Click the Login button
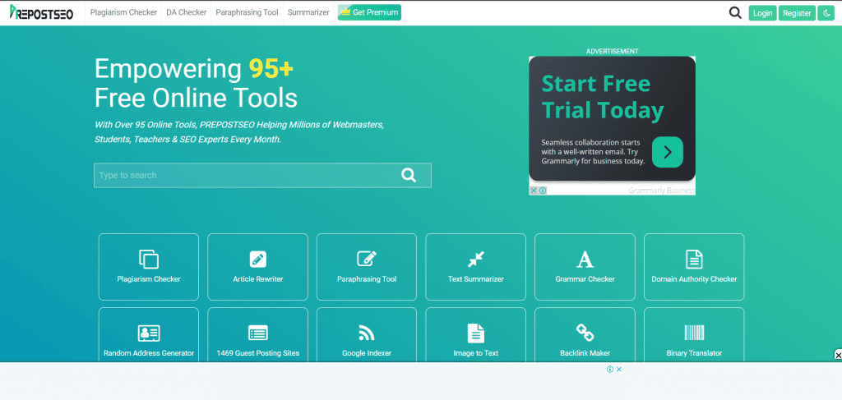 [x=762, y=13]
